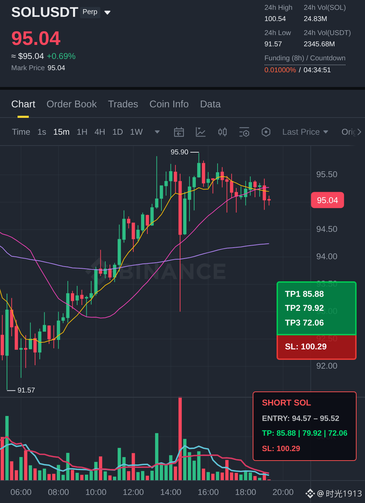The height and width of the screenshot is (503, 365).
Task: Click the 24h Vol(USDT) value 2345.68M
Action: (x=319, y=44)
